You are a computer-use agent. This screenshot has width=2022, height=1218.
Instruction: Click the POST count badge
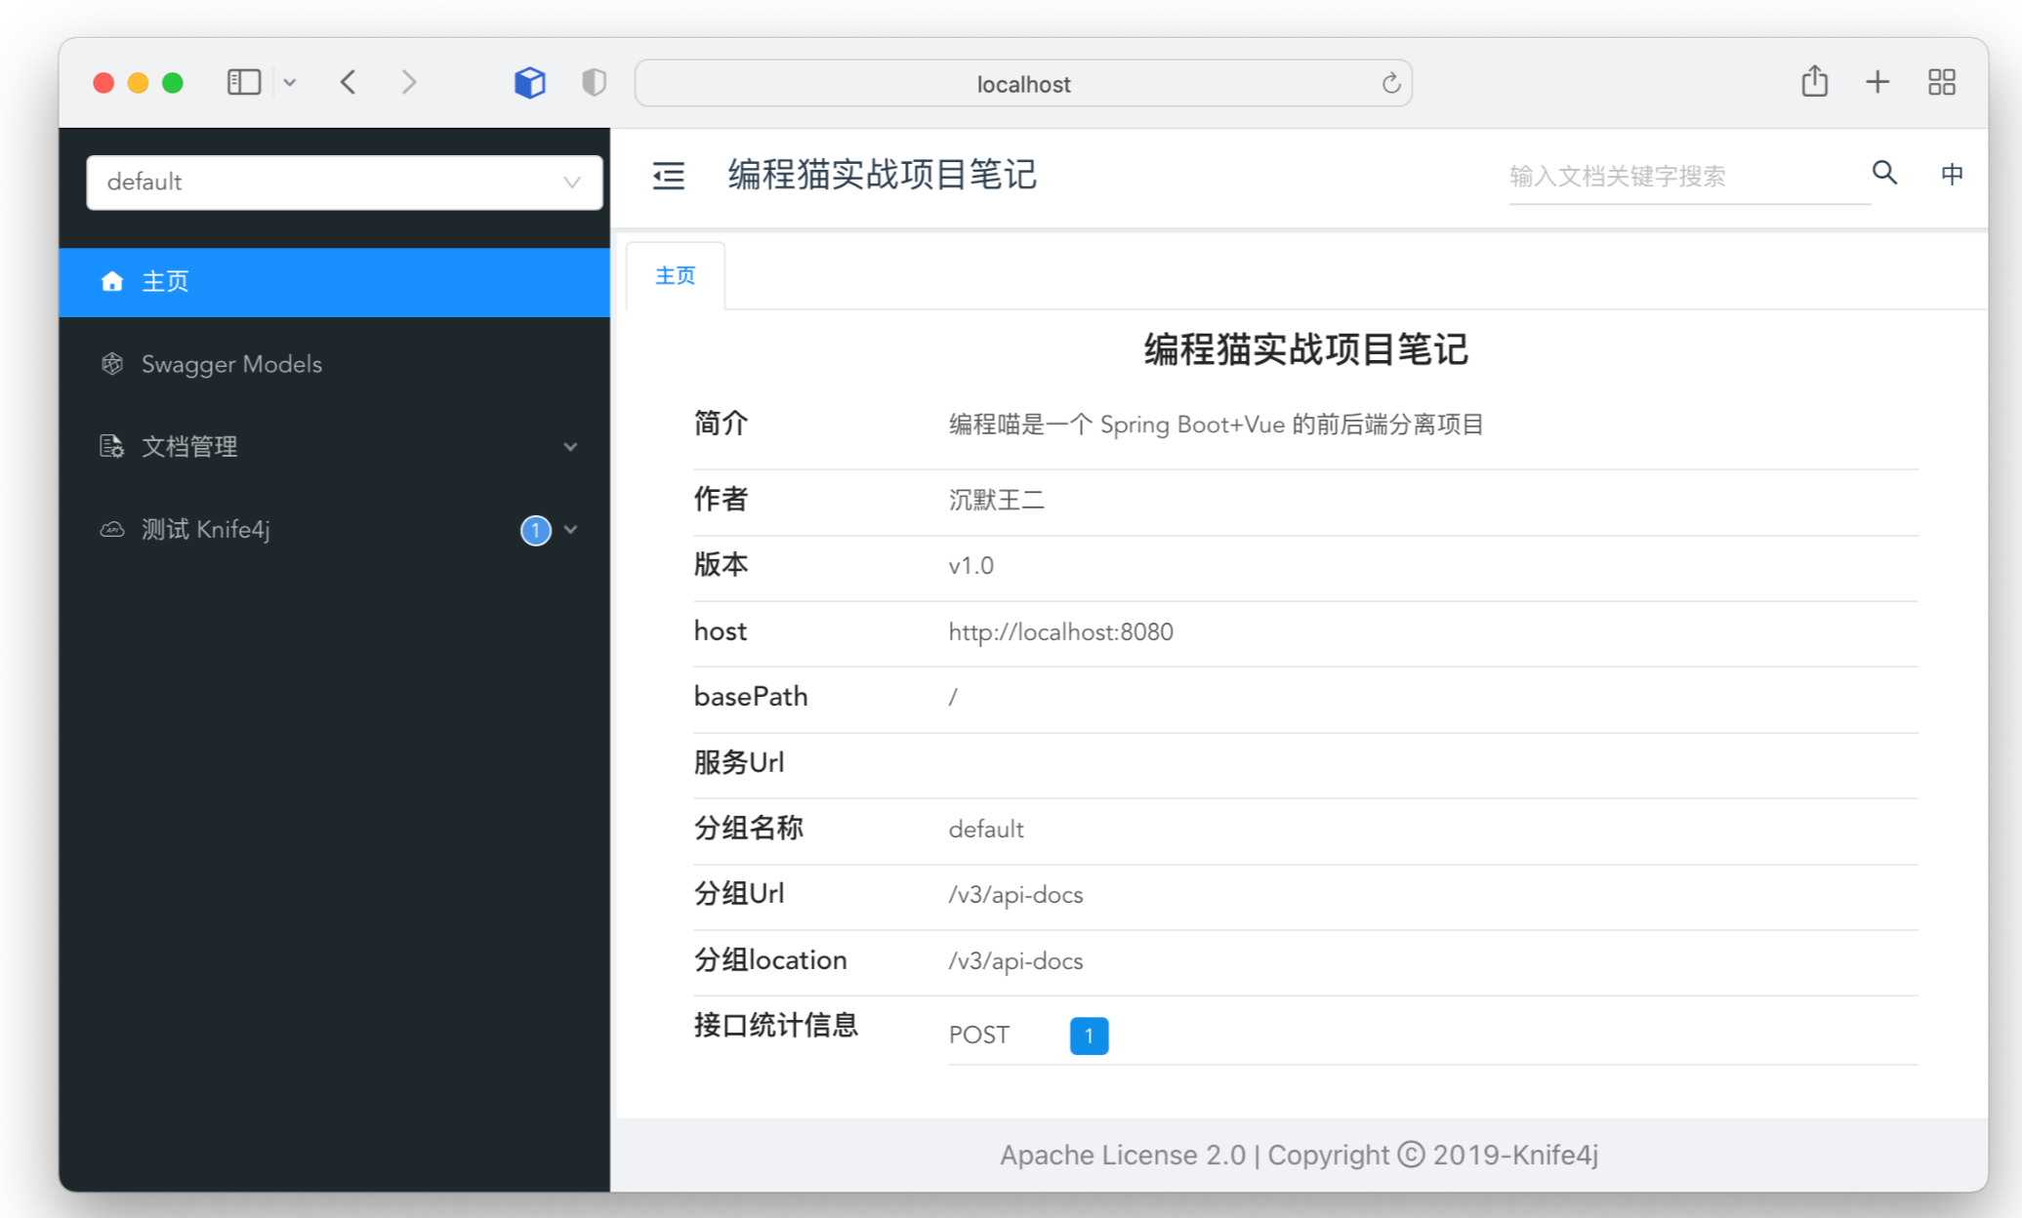[x=1089, y=1035]
